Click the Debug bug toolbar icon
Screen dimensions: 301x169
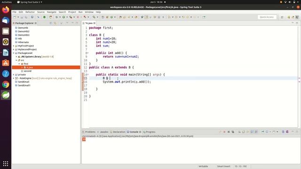56,17
